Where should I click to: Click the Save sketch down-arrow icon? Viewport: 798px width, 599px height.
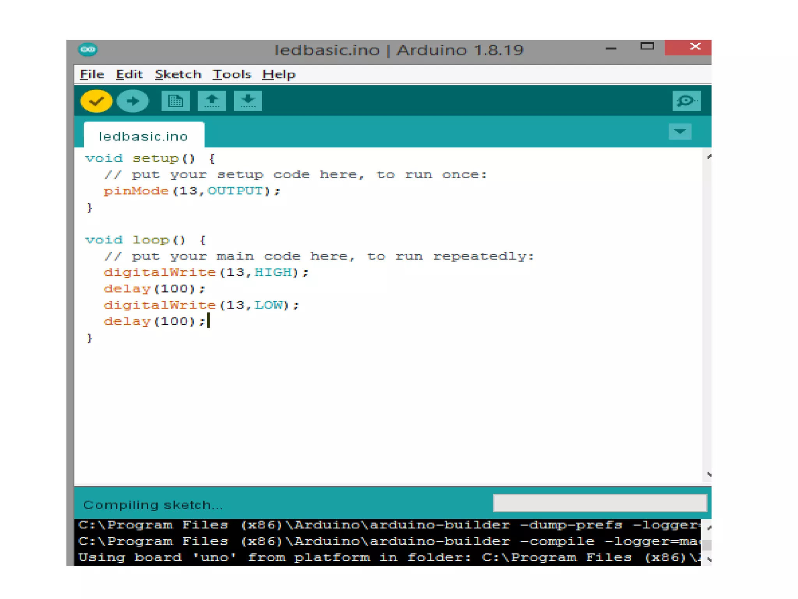click(248, 101)
